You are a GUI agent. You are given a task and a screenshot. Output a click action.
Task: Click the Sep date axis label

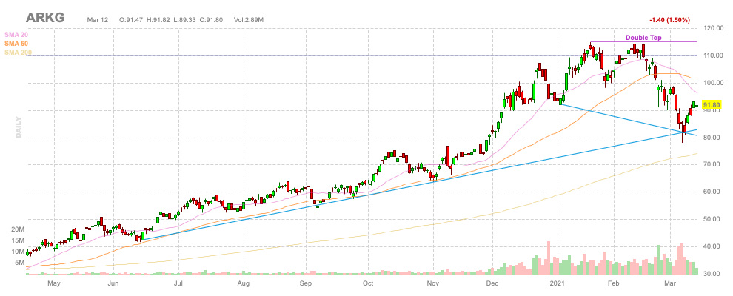306,283
